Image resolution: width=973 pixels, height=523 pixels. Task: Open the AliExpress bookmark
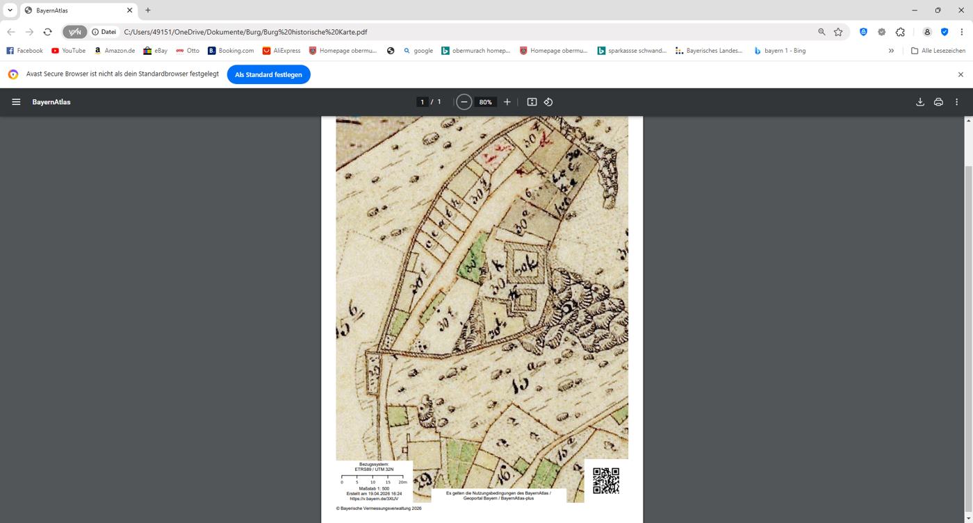(281, 51)
